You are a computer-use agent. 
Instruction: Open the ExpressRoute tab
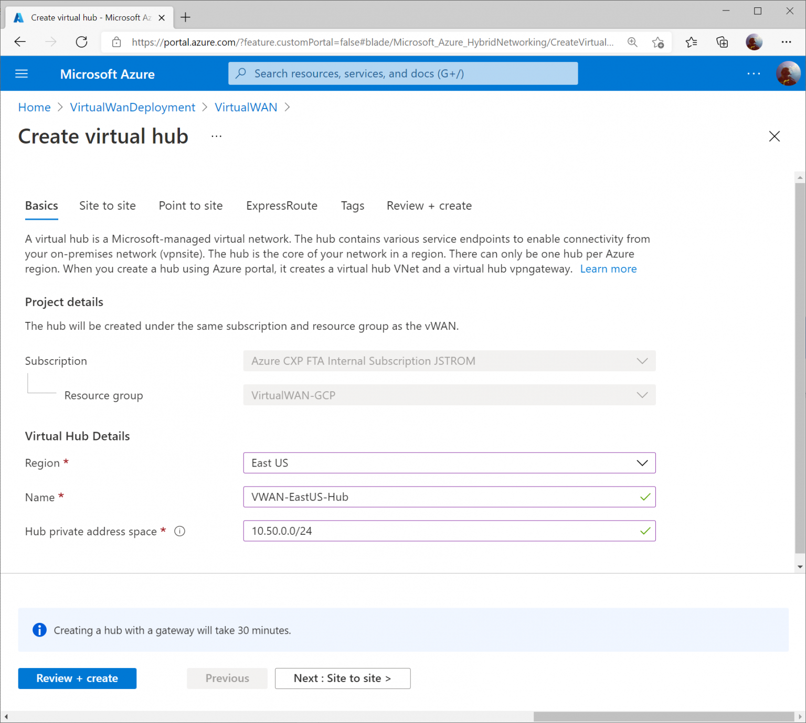(281, 206)
